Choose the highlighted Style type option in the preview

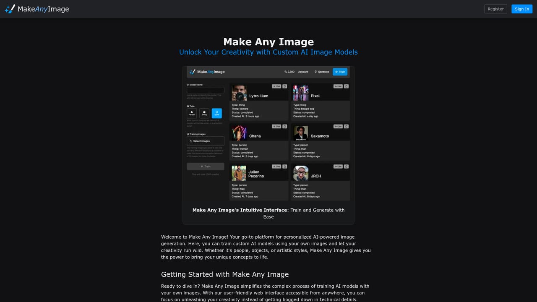pyautogui.click(x=217, y=113)
